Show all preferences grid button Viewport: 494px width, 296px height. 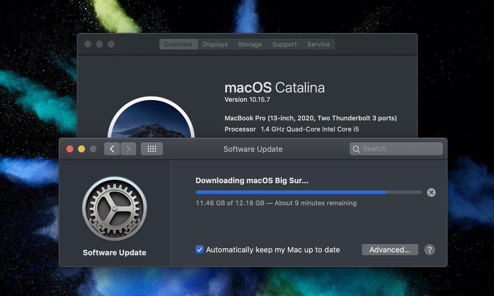(151, 149)
